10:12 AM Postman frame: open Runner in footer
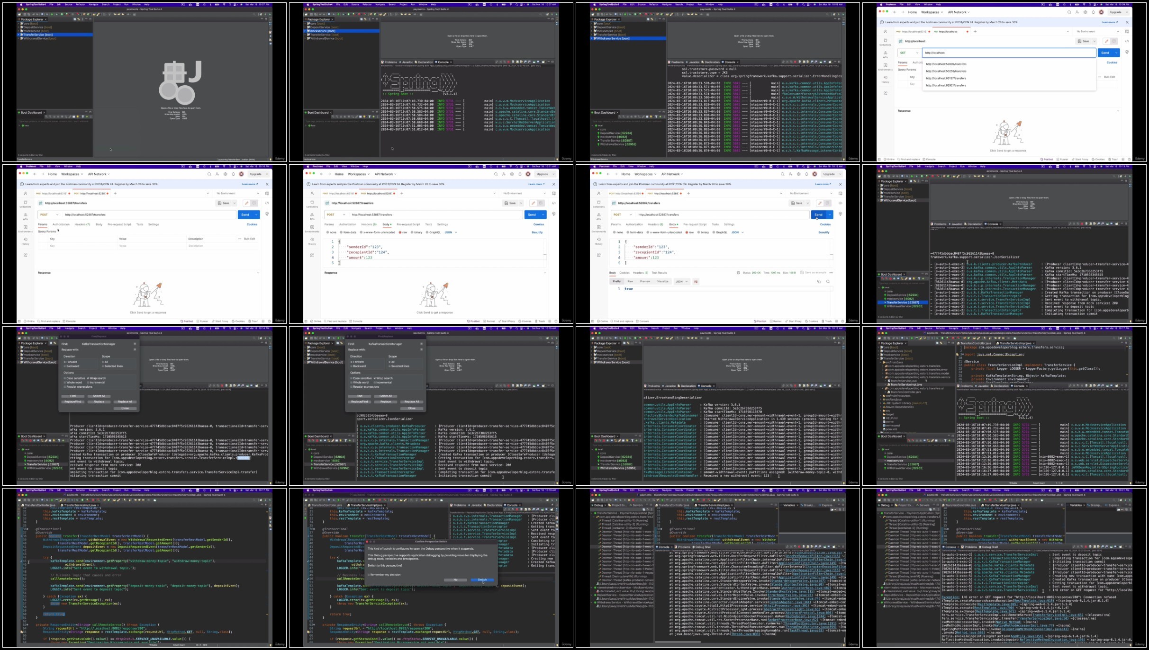The height and width of the screenshot is (650, 1149). click(776, 321)
